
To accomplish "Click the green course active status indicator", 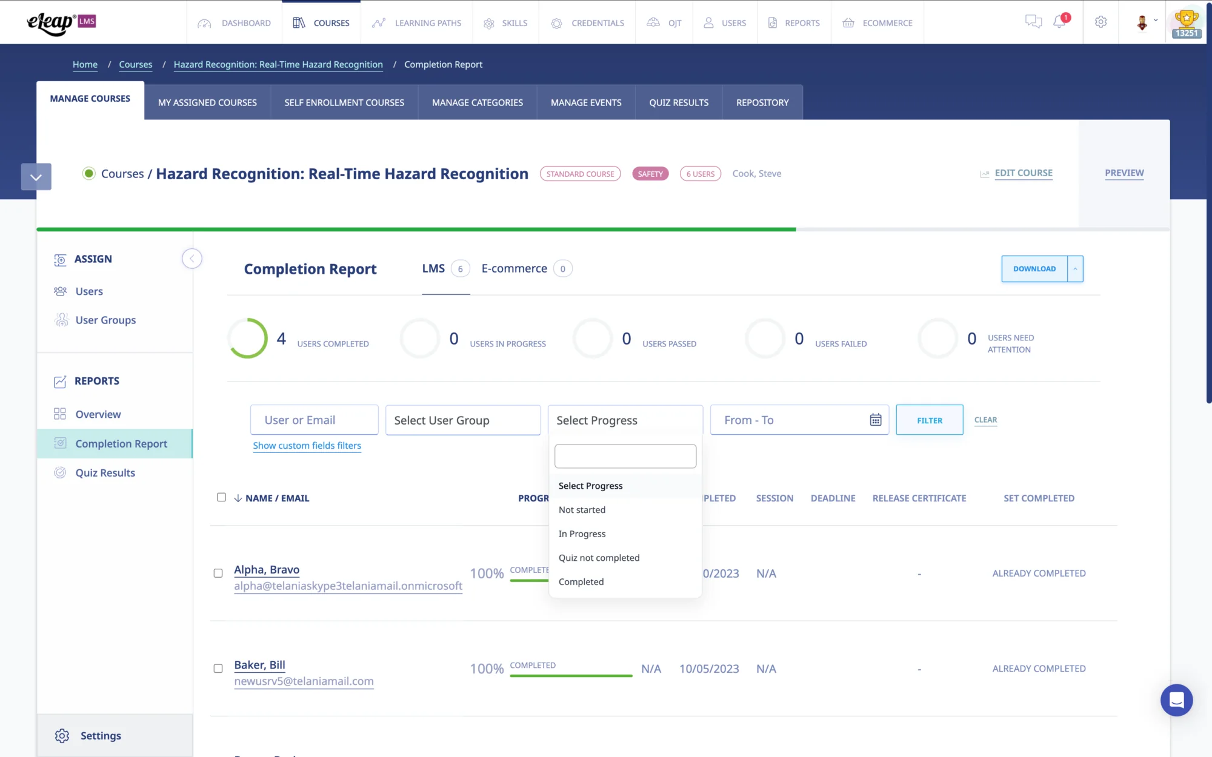I will click(x=89, y=174).
